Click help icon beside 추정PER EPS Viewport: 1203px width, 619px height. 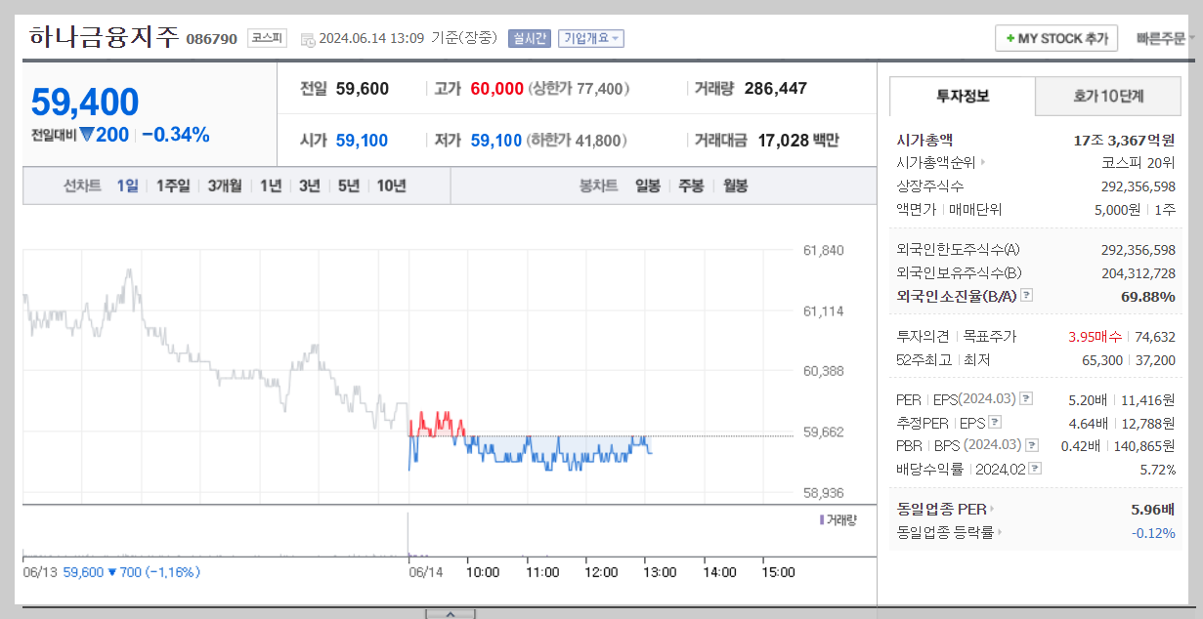(x=995, y=423)
